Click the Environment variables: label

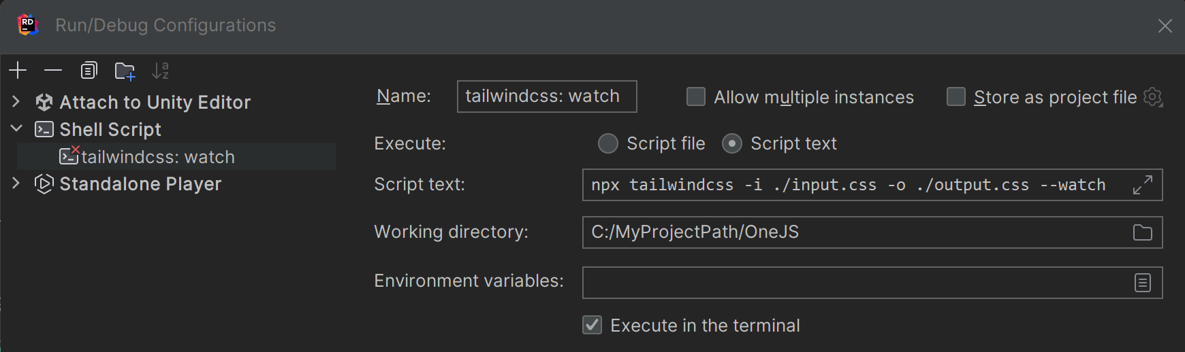[x=469, y=281]
